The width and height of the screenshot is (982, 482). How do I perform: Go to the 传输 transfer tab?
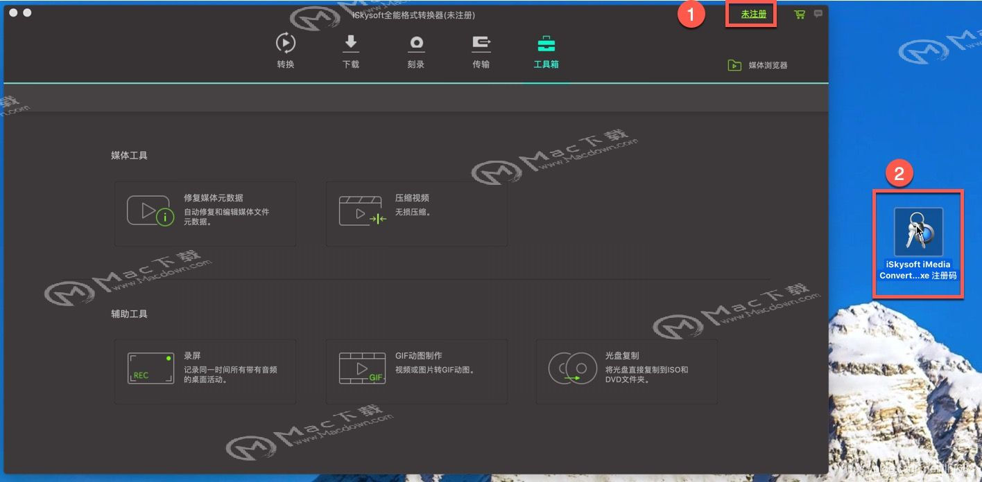tap(481, 51)
